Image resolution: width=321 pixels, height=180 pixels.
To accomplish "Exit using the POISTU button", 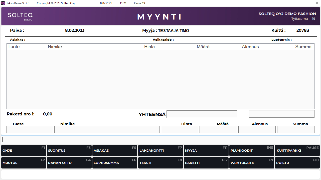I will (297, 163).
